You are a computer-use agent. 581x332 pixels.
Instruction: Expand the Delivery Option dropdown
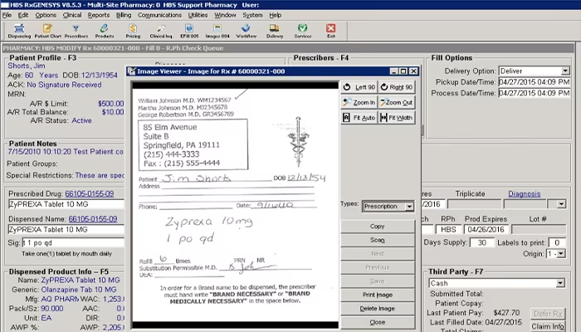tap(565, 71)
